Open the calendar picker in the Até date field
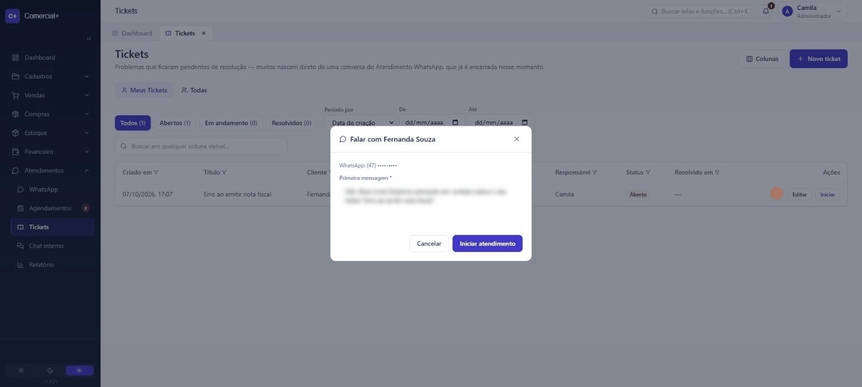 524,122
